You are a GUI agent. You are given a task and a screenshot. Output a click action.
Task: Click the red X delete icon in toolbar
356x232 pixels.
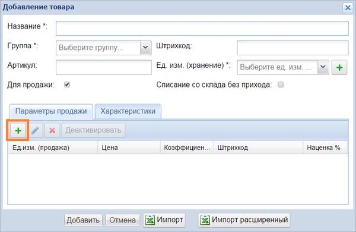(52, 130)
